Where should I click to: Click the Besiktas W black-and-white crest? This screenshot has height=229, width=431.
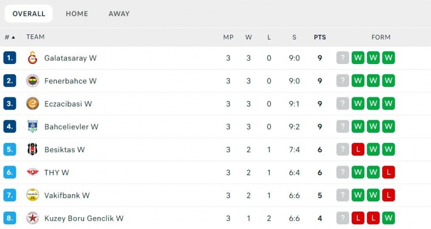[x=32, y=149]
